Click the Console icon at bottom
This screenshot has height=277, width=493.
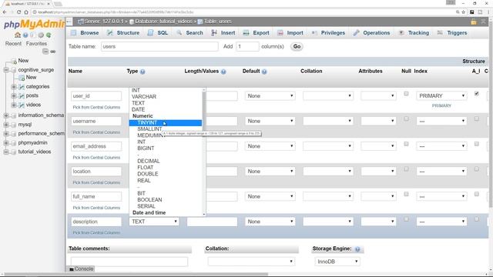tap(72, 269)
